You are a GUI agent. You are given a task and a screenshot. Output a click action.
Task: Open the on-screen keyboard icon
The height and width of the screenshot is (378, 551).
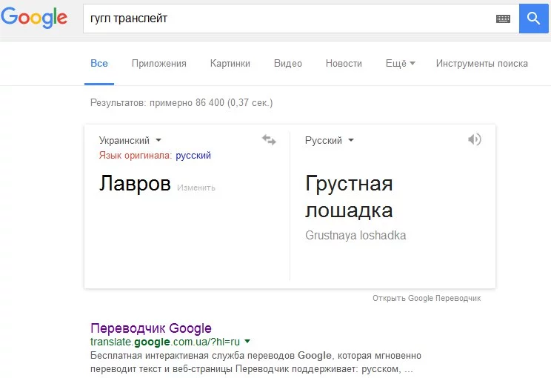tap(504, 19)
